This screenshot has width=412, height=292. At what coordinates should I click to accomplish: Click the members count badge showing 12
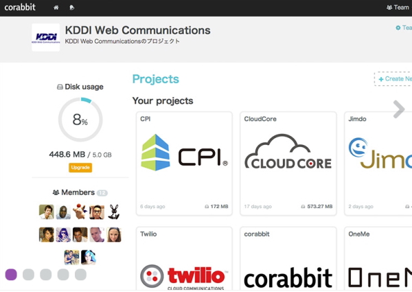(102, 193)
